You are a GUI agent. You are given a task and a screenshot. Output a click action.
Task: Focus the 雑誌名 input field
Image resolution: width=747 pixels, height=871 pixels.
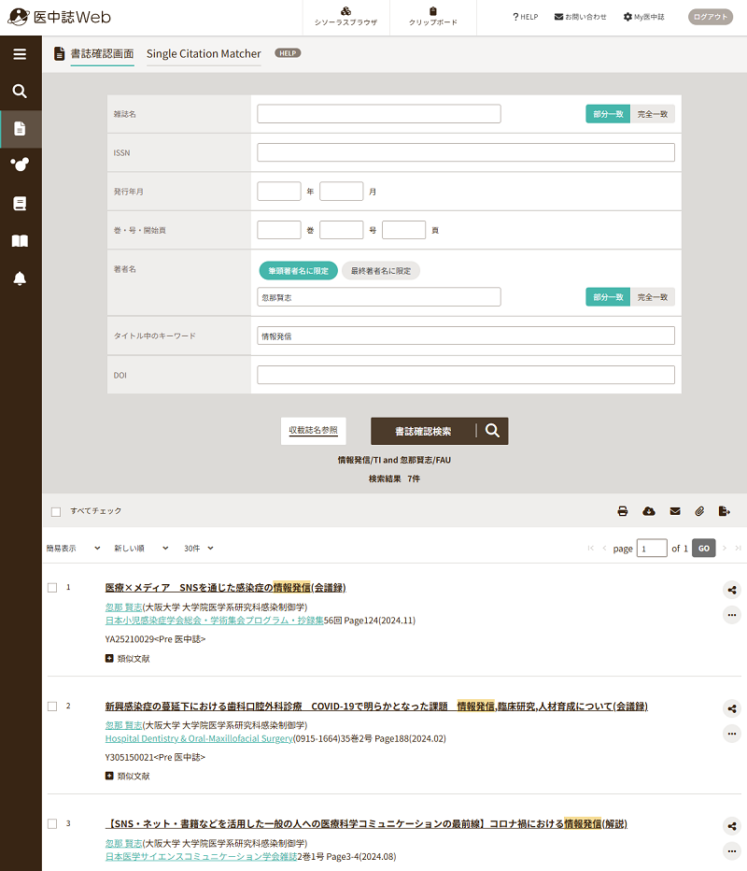tap(379, 114)
